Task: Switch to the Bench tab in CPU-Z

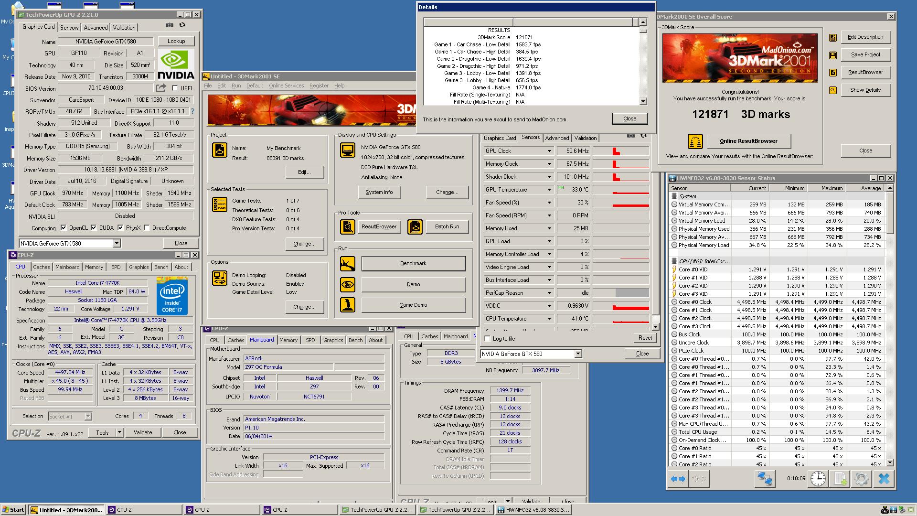Action: (161, 267)
